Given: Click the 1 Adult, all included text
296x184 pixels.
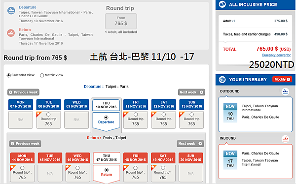Looking at the screenshot, I should pos(121,32).
